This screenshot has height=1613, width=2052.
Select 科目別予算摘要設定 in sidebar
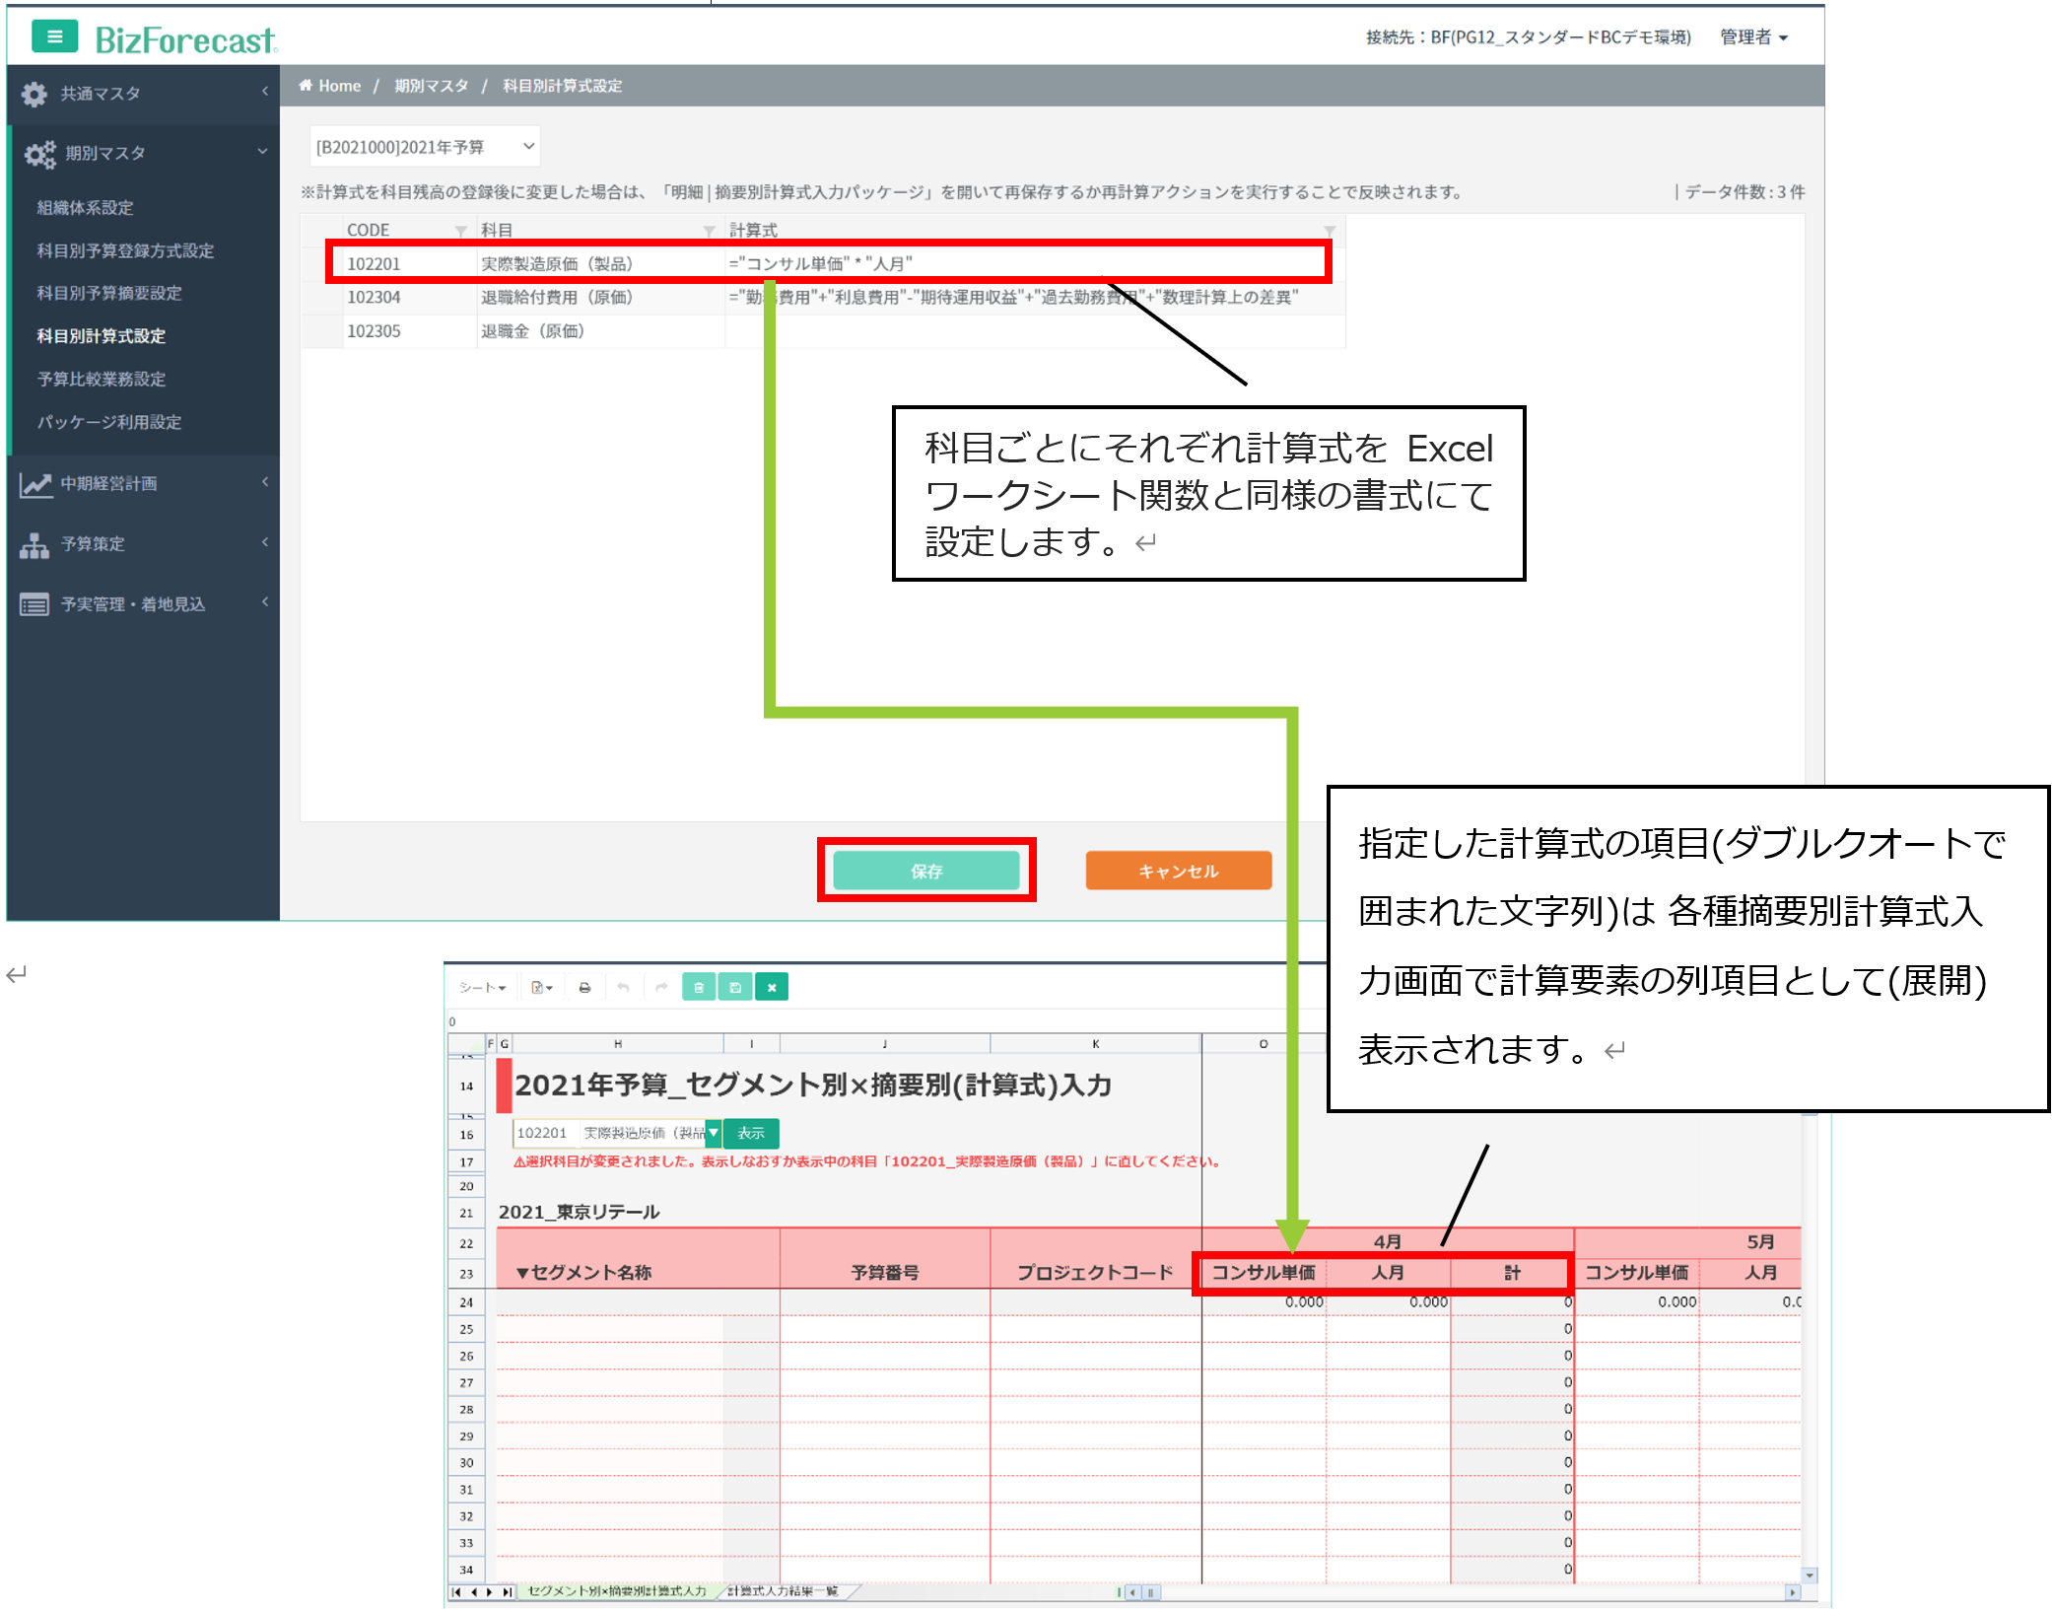[x=109, y=293]
